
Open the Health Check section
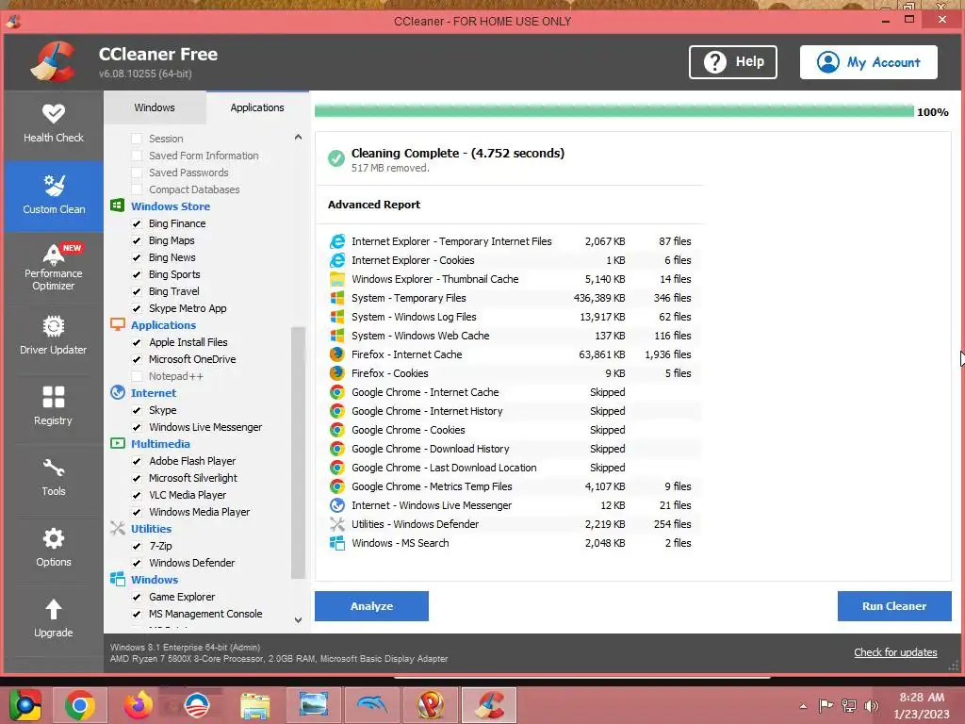click(x=54, y=125)
